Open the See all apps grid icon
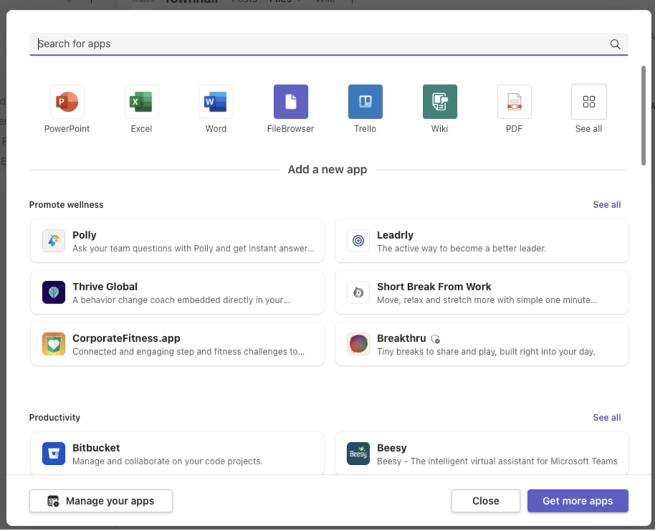Viewport: 657px width, 531px height. coord(589,102)
